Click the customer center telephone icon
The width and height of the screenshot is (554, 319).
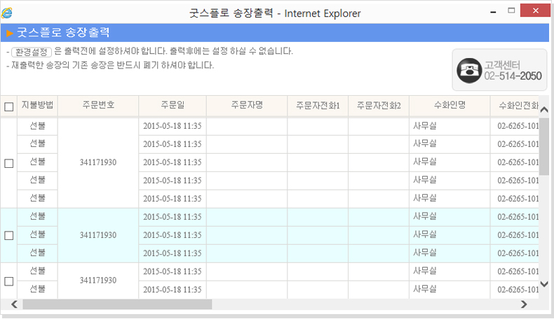coord(469,71)
